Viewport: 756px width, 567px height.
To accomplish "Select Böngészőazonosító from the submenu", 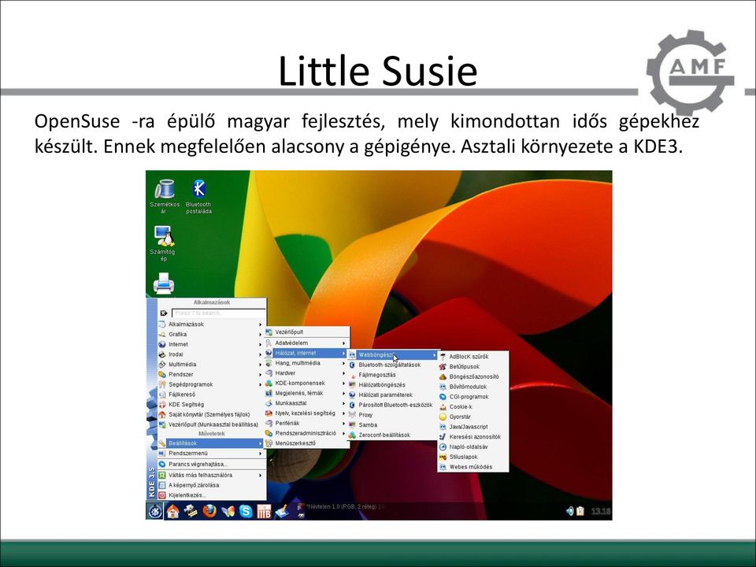I will (473, 376).
